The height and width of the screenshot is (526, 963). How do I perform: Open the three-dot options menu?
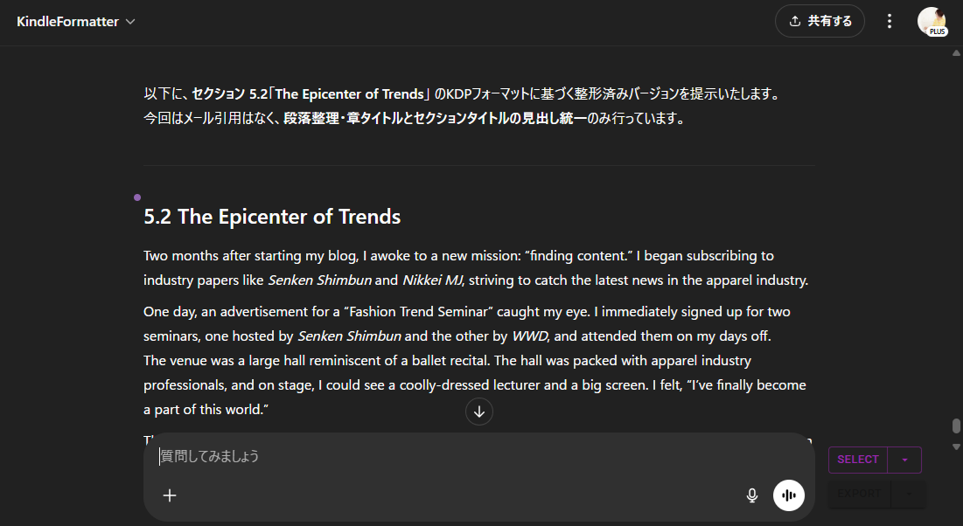(890, 21)
